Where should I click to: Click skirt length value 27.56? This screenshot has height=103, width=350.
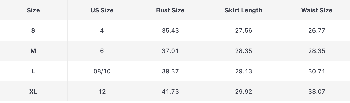[x=243, y=31]
